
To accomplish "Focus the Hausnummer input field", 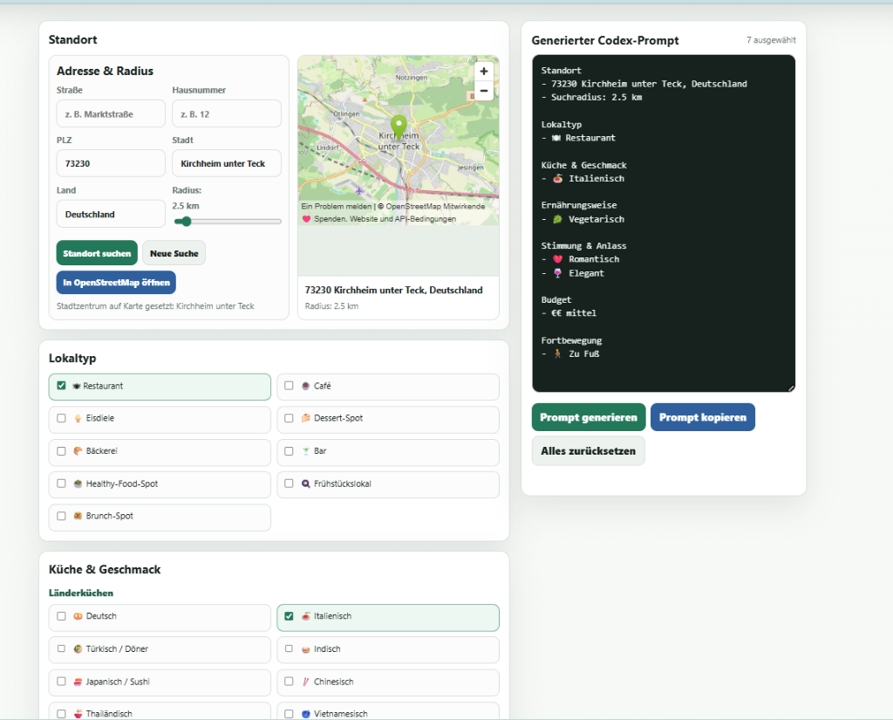I will tap(227, 114).
